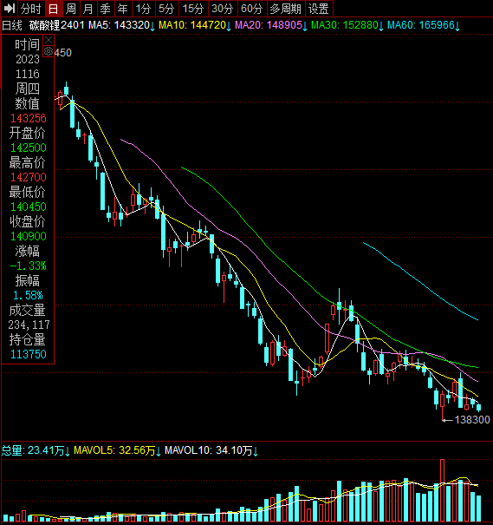Click the yellow MA10: 144720 label
Image resolution: width=493 pixels, height=525 pixels.
pyautogui.click(x=195, y=25)
